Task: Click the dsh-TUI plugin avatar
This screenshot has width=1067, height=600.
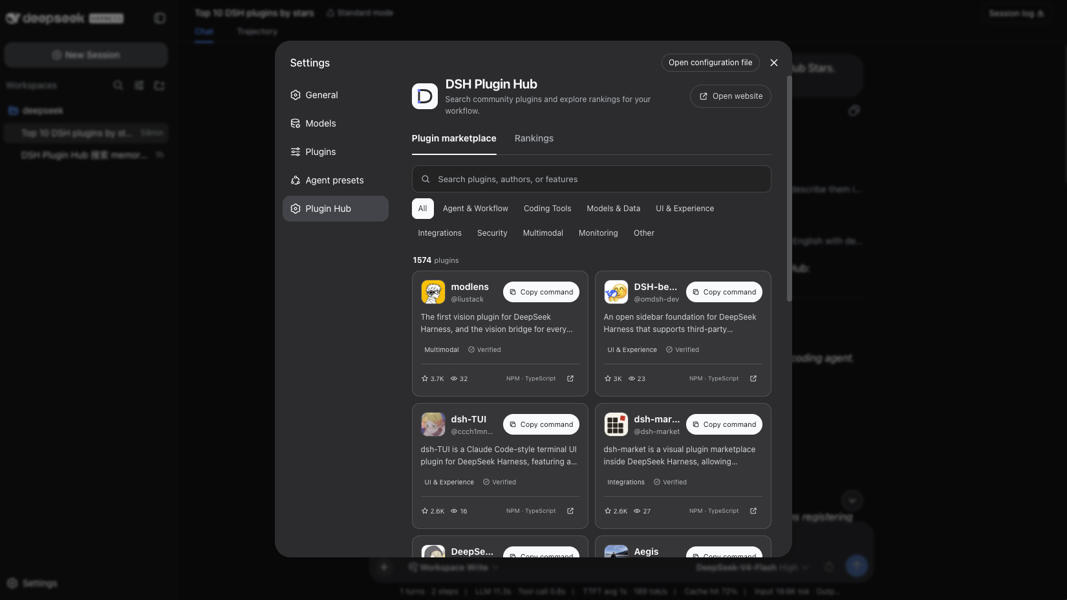Action: tap(433, 424)
